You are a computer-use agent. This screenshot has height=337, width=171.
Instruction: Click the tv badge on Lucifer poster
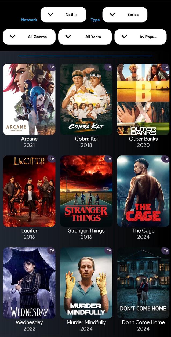point(52,159)
